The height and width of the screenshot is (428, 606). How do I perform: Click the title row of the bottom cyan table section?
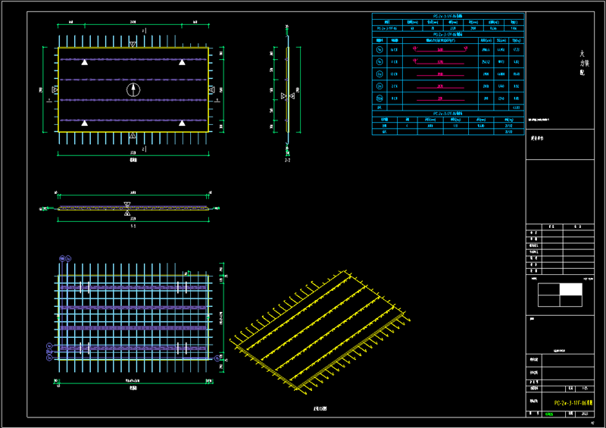click(448, 114)
